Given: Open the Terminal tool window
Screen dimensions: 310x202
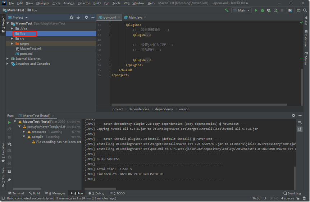Looking at the screenshot, I should (16, 193).
